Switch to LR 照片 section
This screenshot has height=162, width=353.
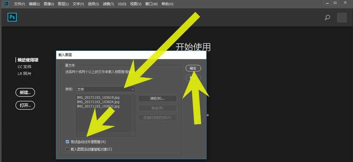tap(24, 74)
